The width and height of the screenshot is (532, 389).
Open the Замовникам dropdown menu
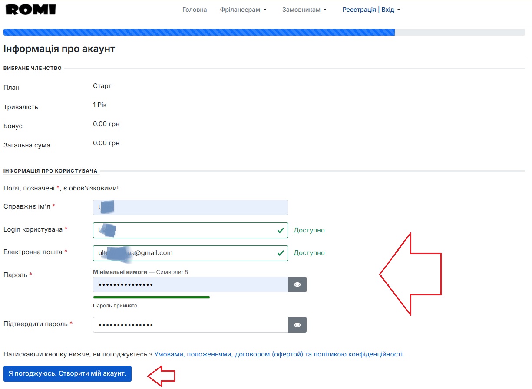[x=304, y=10]
